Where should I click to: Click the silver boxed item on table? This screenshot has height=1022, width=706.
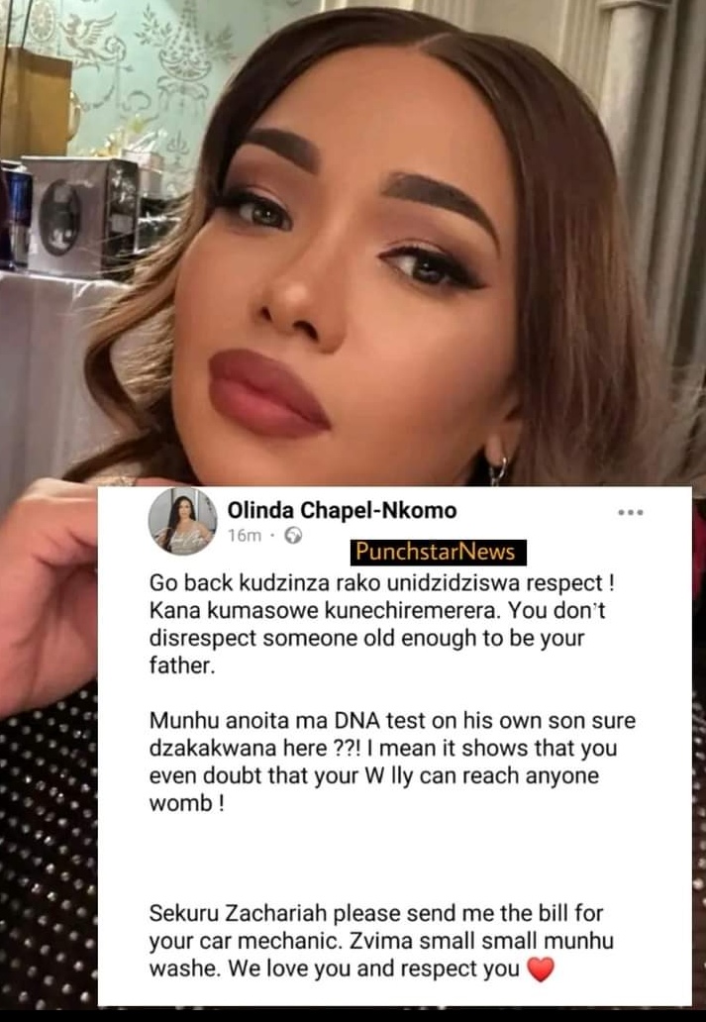pos(81,215)
